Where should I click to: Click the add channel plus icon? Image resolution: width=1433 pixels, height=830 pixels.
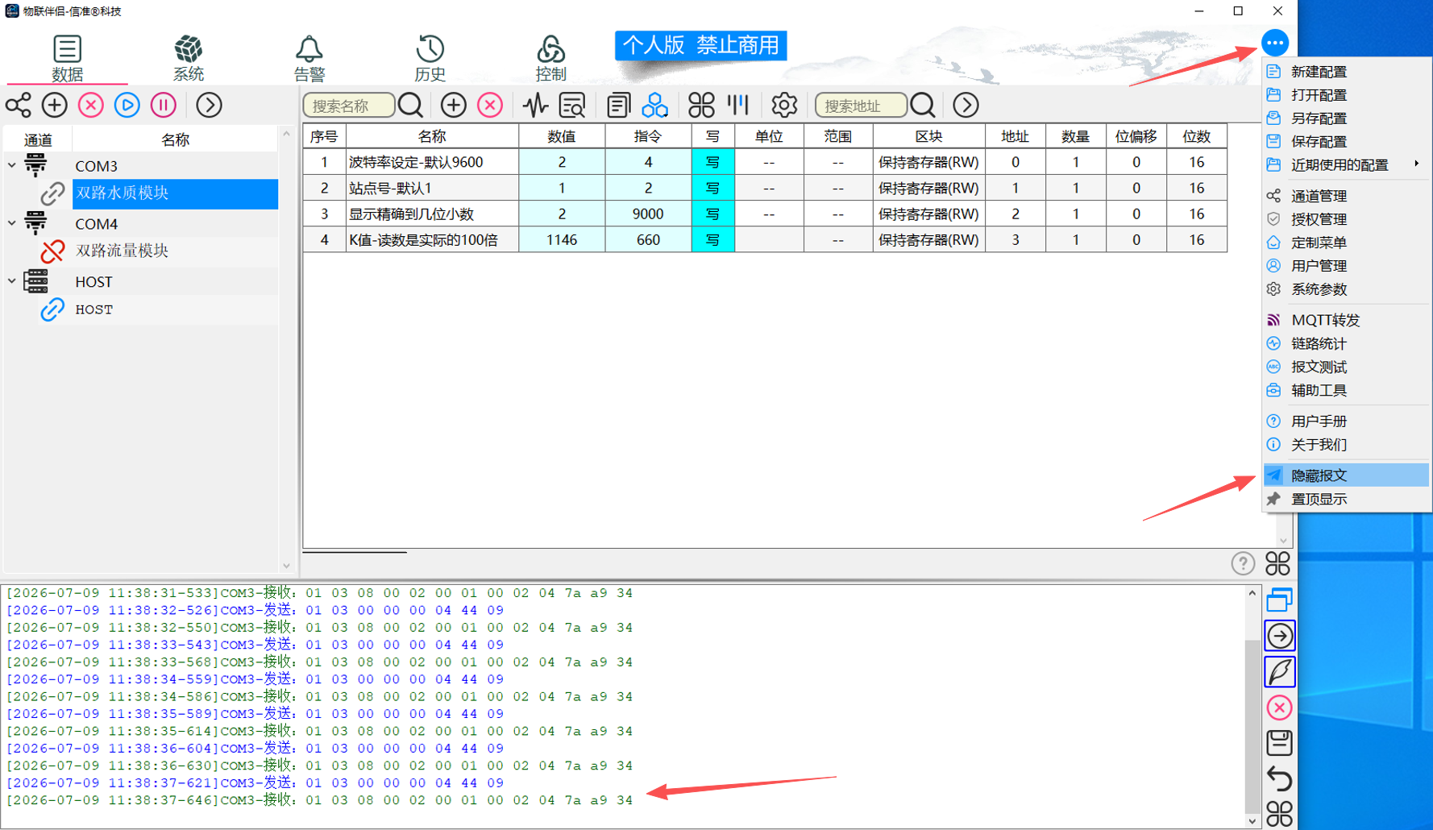[x=54, y=105]
